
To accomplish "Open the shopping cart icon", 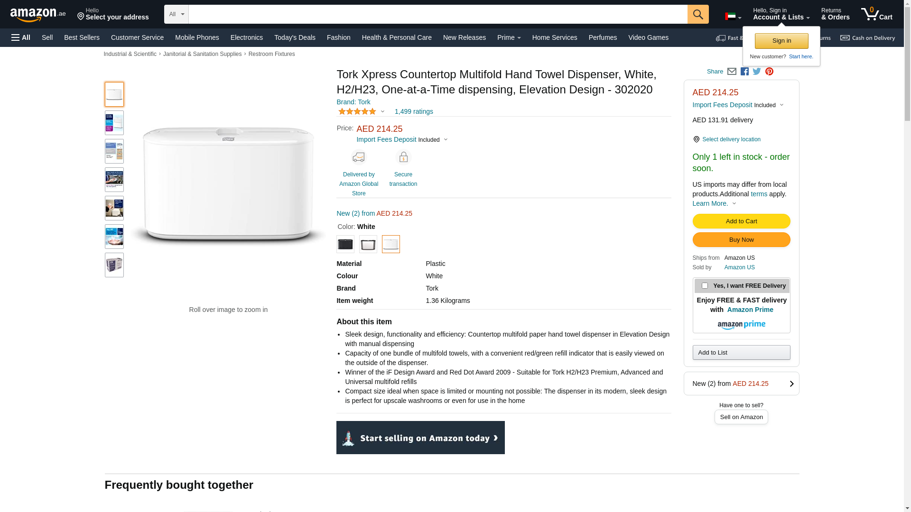I will click(x=876, y=14).
